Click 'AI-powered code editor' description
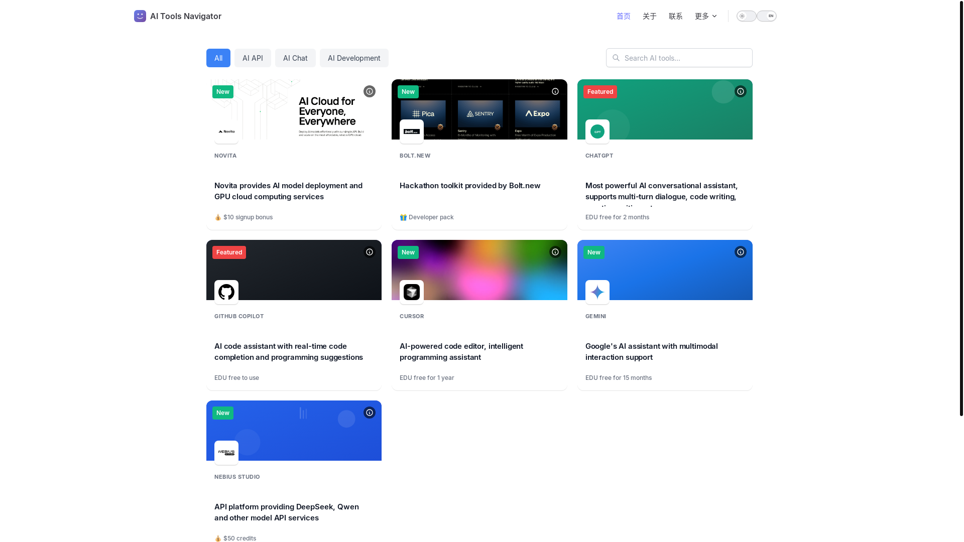 [x=461, y=352]
